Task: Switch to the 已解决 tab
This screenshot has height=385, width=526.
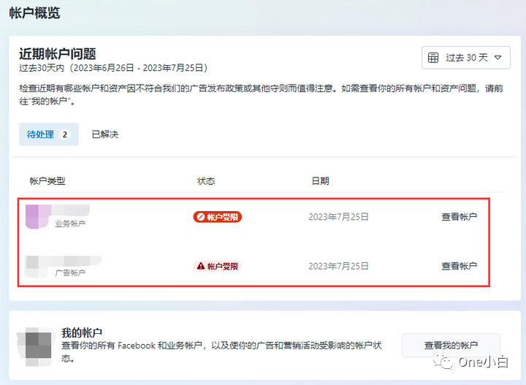Action: click(x=105, y=134)
